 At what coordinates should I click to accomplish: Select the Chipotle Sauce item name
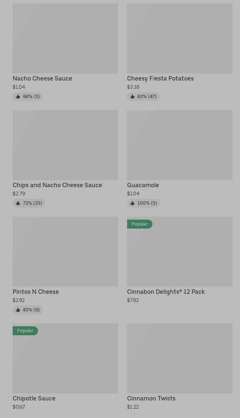tap(34, 399)
